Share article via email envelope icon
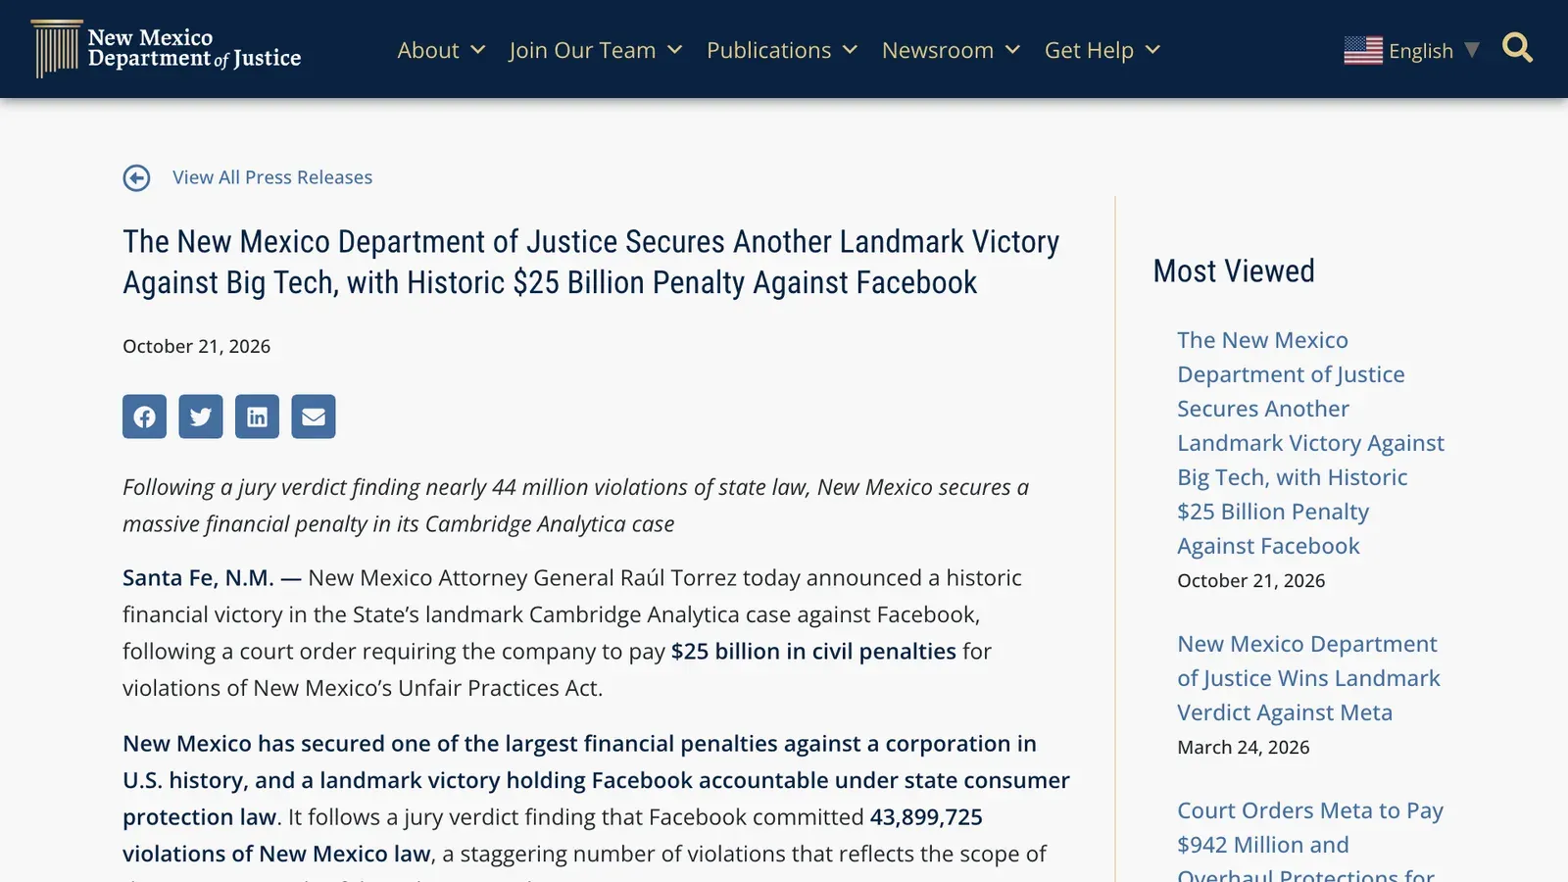 pyautogui.click(x=314, y=416)
